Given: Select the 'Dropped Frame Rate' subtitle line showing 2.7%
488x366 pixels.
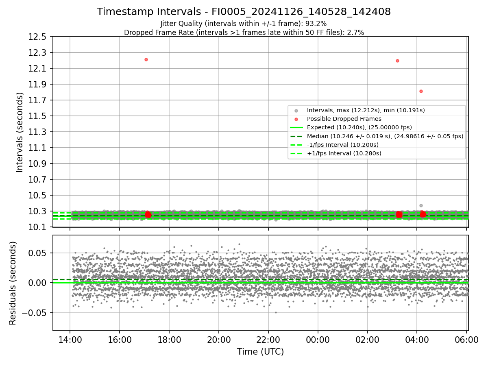Looking at the screenshot, I should pyautogui.click(x=244, y=32).
